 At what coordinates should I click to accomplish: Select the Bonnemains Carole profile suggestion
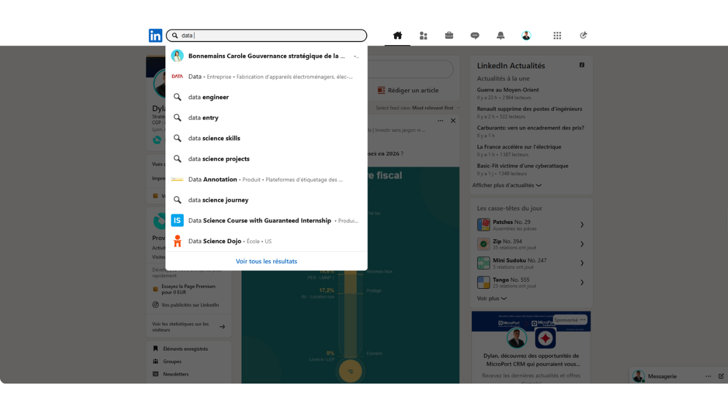tap(266, 56)
